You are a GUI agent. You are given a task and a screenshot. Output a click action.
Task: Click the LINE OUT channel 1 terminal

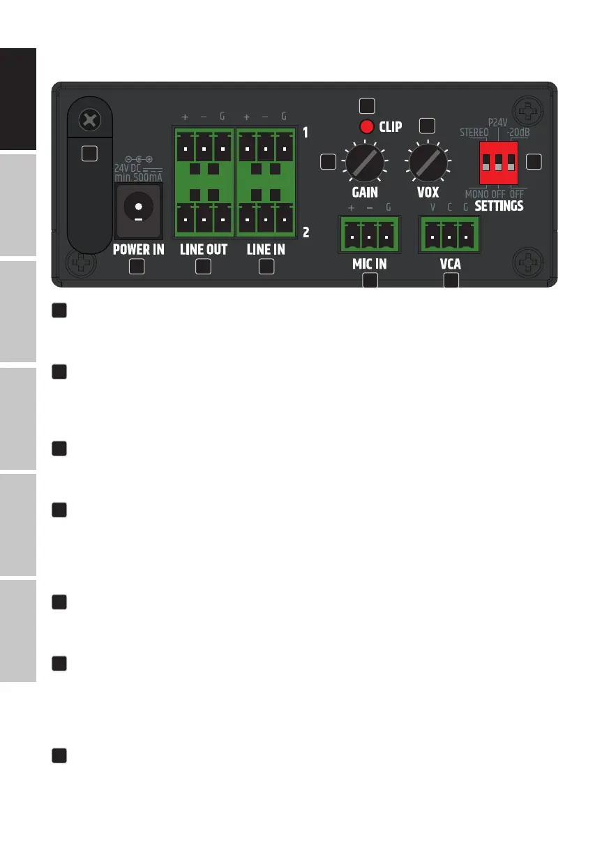(x=204, y=148)
